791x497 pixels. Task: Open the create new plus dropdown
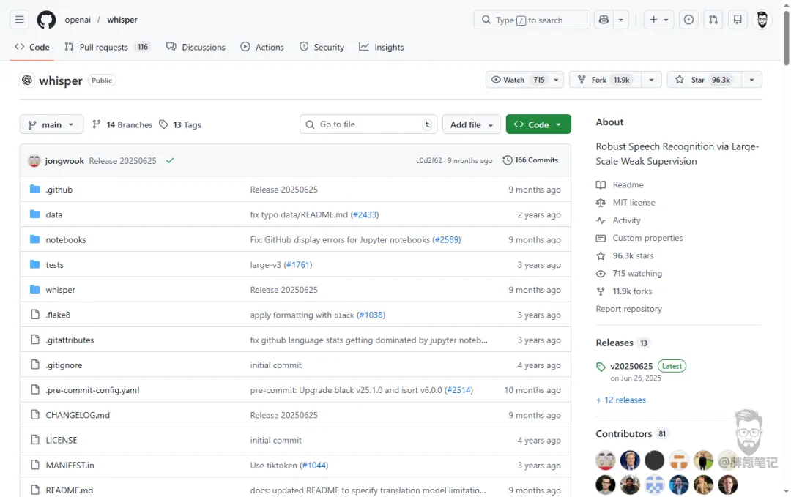[659, 20]
